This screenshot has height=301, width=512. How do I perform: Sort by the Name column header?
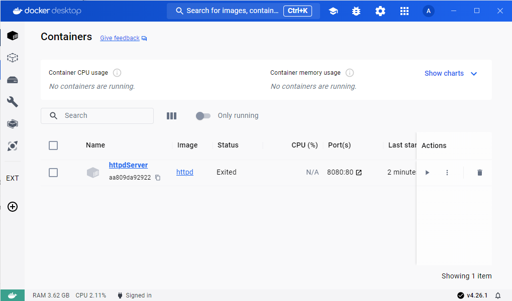pos(95,145)
